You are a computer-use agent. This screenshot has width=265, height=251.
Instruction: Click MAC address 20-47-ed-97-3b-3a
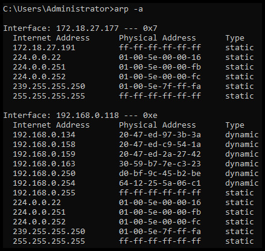tap(160, 135)
